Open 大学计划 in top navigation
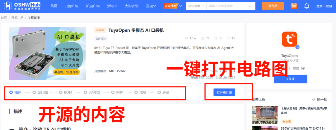 pos(131,6)
